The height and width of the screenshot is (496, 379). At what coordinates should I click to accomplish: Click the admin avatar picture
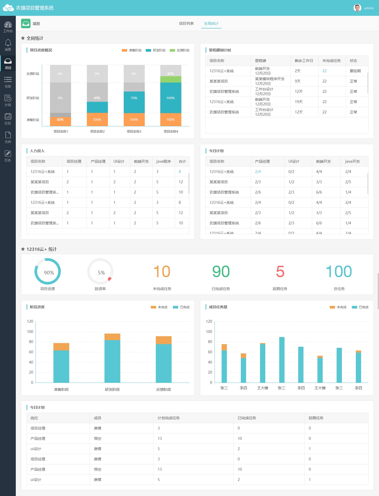(357, 8)
